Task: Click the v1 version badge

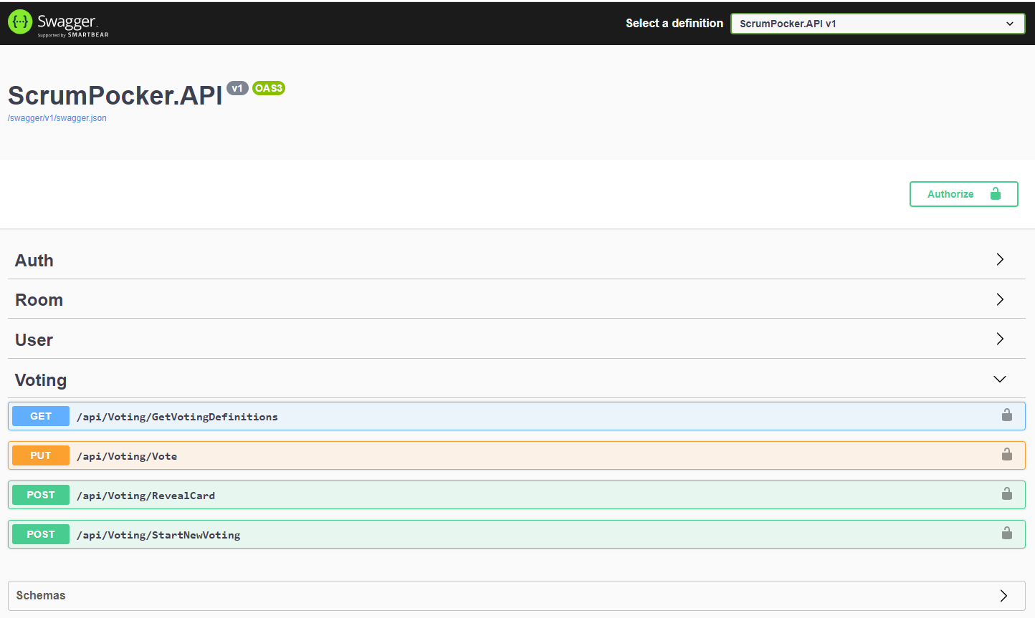Action: (x=237, y=88)
